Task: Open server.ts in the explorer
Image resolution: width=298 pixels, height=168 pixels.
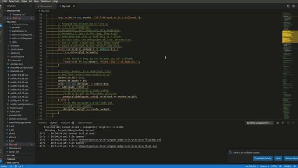Action: coord(15,28)
